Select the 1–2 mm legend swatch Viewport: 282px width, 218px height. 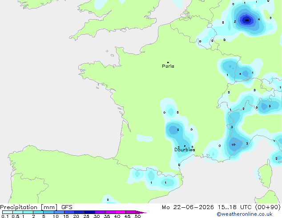tap(28, 212)
